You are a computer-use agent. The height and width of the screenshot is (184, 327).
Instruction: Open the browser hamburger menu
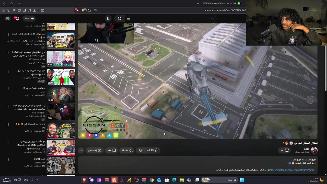[x=4, y=10]
